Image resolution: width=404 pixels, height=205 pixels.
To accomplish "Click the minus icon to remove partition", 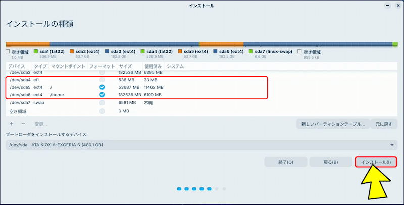I will click(x=23, y=123).
